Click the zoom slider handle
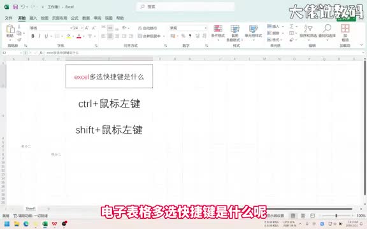 point(336,216)
